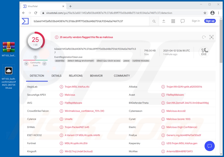Click the Cynet Malicious (score: 100) result
This screenshot has height=157, width=224.
point(178,119)
